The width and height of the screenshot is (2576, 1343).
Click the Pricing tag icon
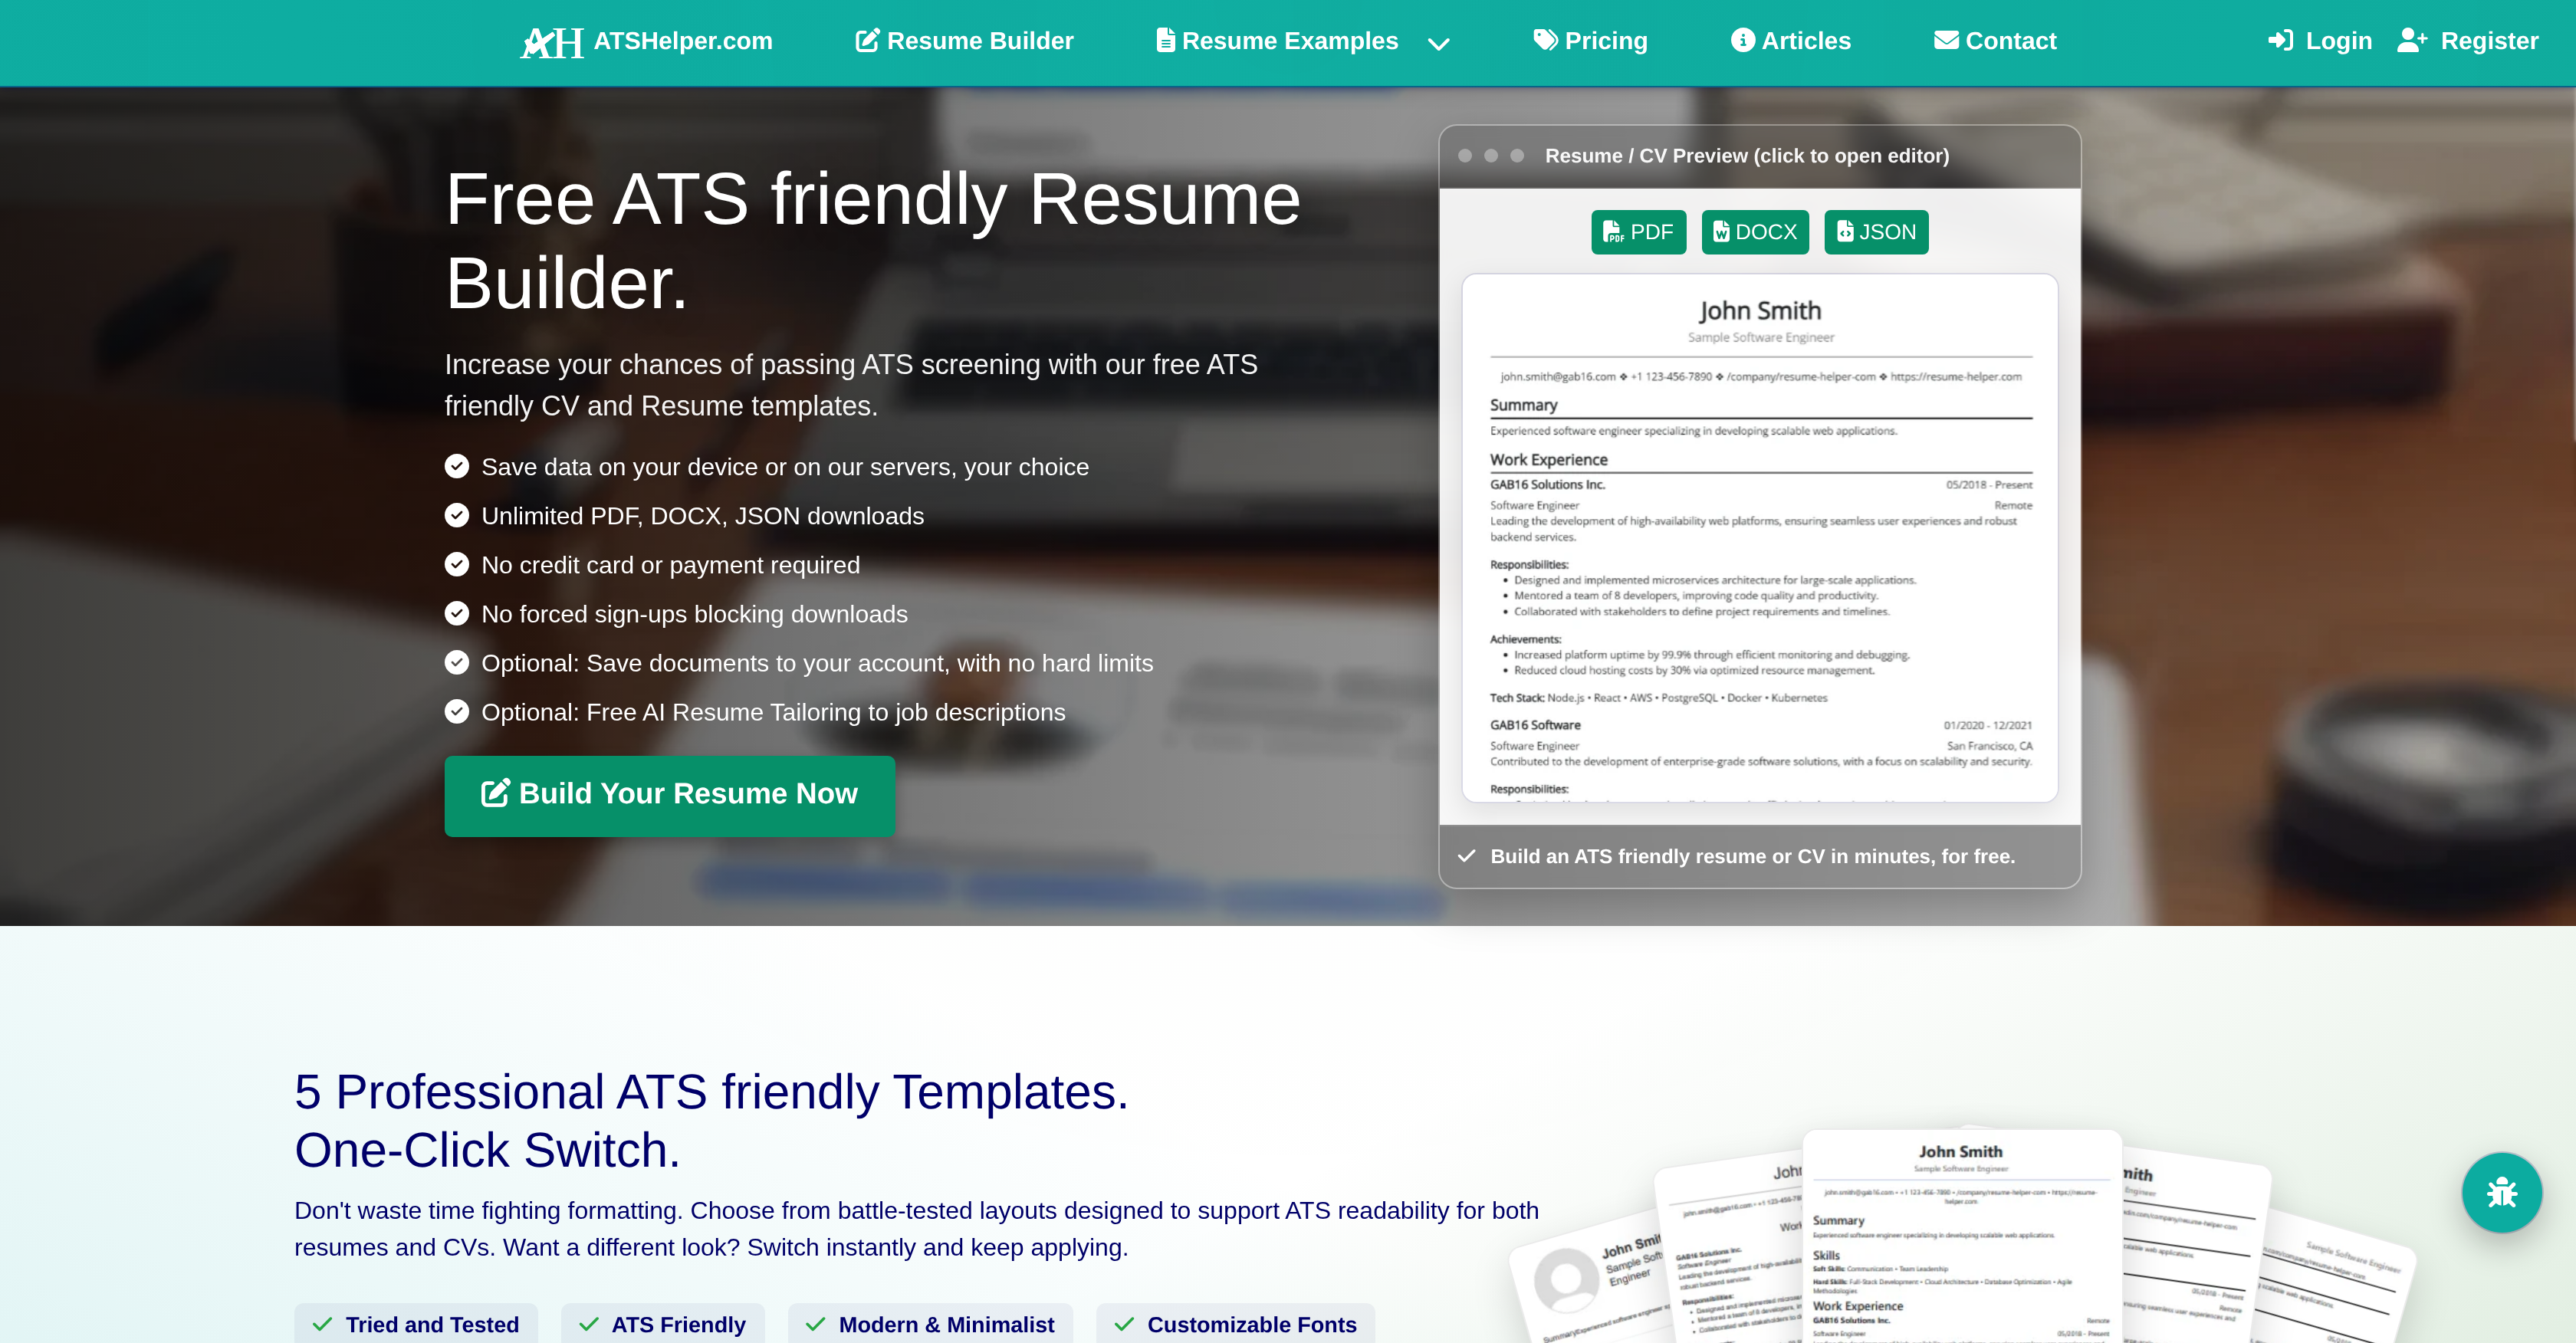pyautogui.click(x=1545, y=40)
